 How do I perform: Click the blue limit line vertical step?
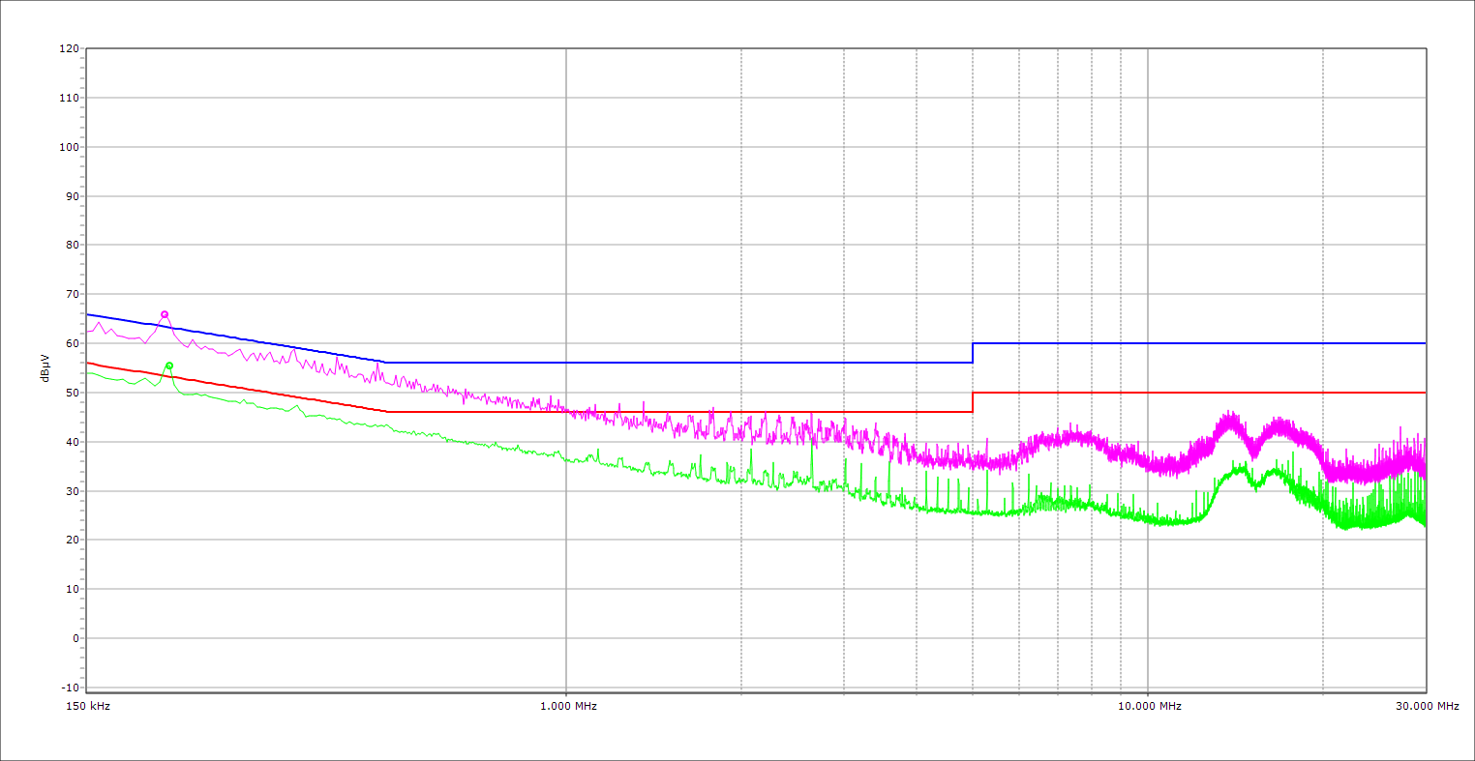(973, 353)
